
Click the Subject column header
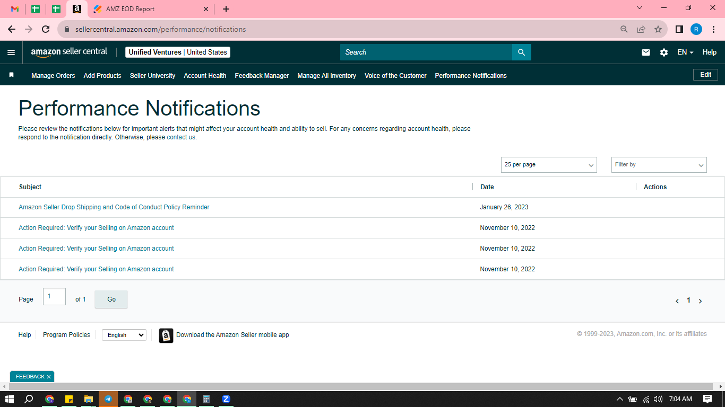(30, 187)
